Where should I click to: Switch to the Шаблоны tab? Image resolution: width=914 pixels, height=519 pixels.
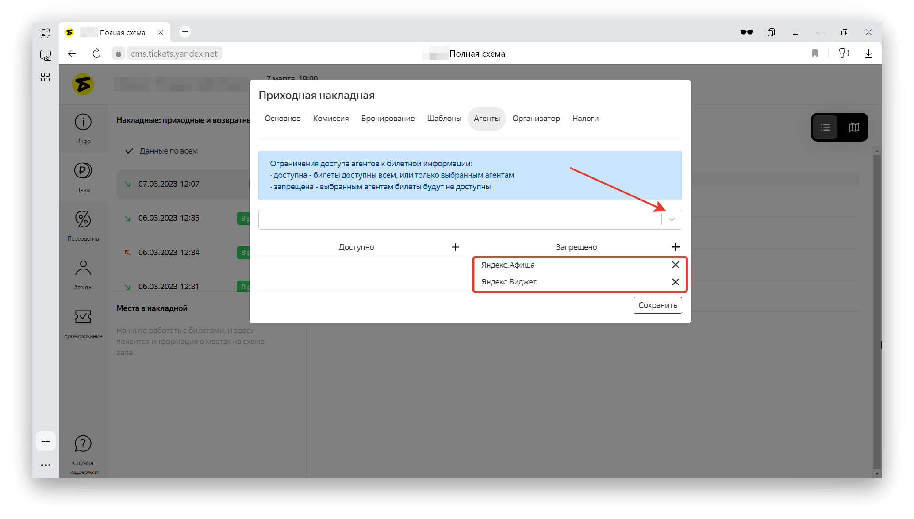tap(444, 119)
